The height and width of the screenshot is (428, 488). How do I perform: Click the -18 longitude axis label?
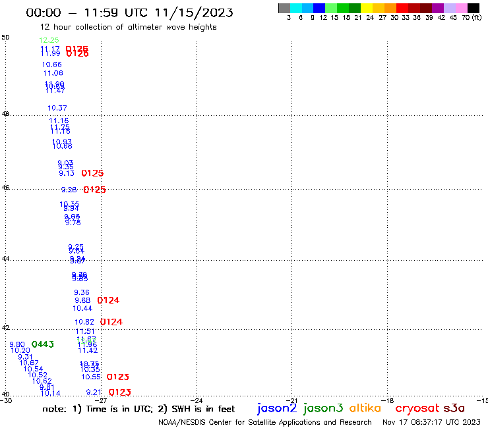(388, 400)
